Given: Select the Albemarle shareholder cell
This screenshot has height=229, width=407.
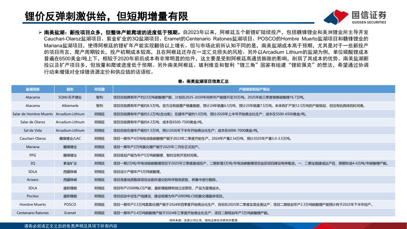Looking at the screenshot, I should click(x=70, y=106).
